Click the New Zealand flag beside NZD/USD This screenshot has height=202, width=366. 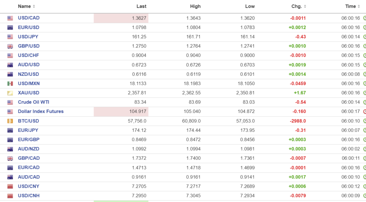[x=10, y=74]
